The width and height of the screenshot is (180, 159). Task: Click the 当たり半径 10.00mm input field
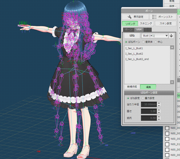(149, 104)
